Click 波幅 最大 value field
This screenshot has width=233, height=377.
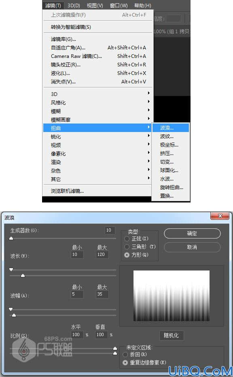[x=102, y=294]
